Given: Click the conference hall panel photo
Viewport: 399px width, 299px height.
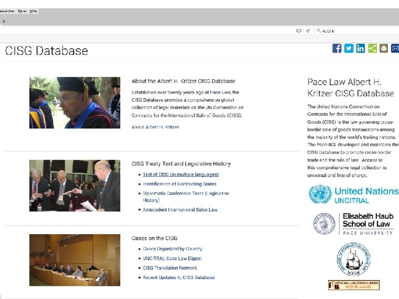Looking at the screenshot, I should tap(75, 260).
